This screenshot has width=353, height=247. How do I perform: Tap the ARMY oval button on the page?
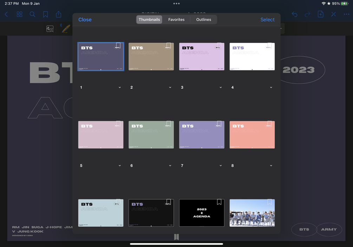coord(329,229)
